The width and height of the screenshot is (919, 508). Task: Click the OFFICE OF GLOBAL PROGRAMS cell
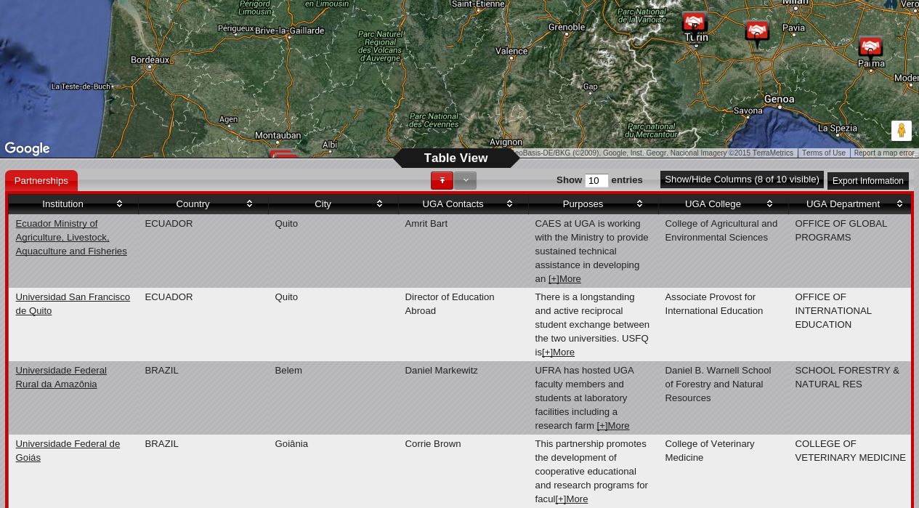click(x=850, y=251)
